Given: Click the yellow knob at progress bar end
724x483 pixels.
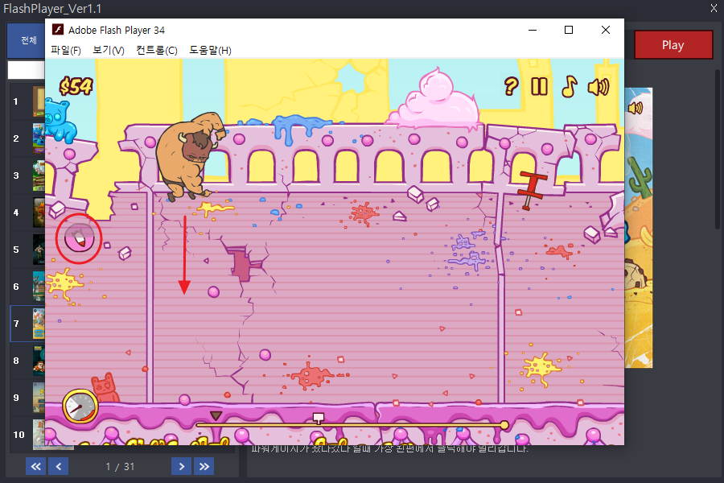Looking at the screenshot, I should click(504, 425).
